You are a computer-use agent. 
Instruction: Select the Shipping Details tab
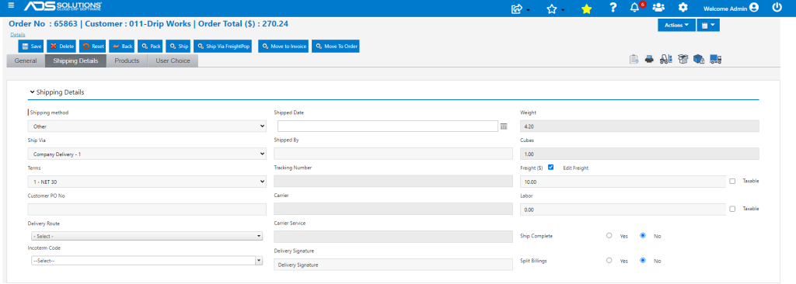(x=75, y=61)
